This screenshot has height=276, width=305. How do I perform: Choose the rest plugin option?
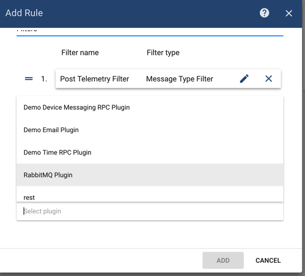pyautogui.click(x=29, y=197)
